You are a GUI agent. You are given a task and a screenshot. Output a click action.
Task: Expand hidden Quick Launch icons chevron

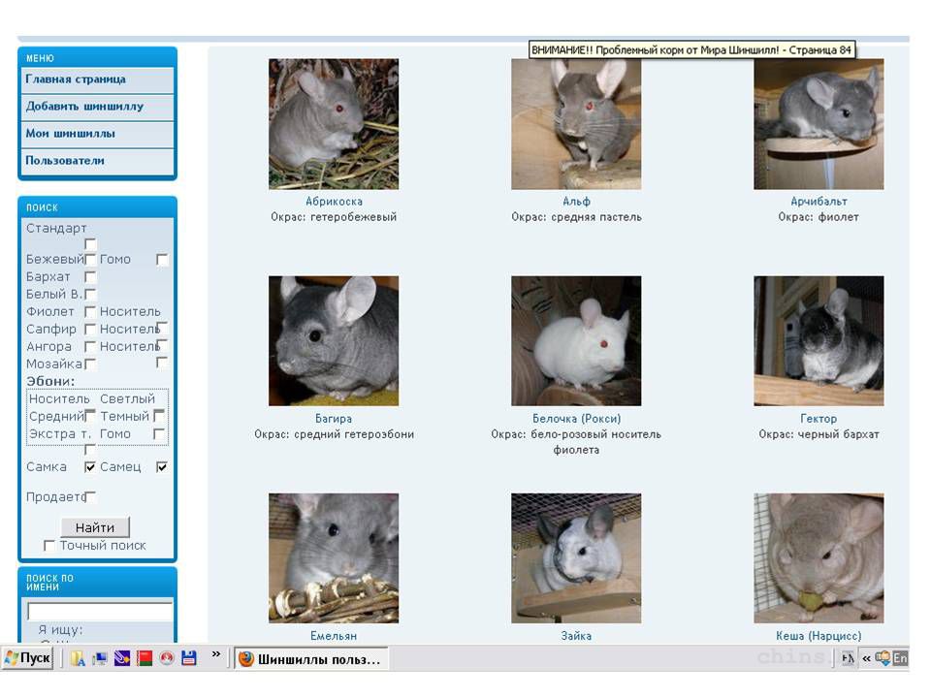215,655
